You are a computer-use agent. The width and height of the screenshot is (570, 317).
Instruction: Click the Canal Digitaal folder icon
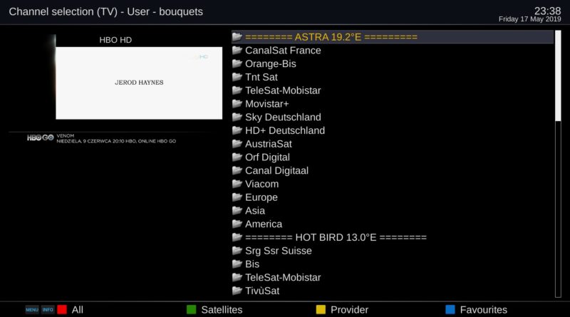(237, 170)
